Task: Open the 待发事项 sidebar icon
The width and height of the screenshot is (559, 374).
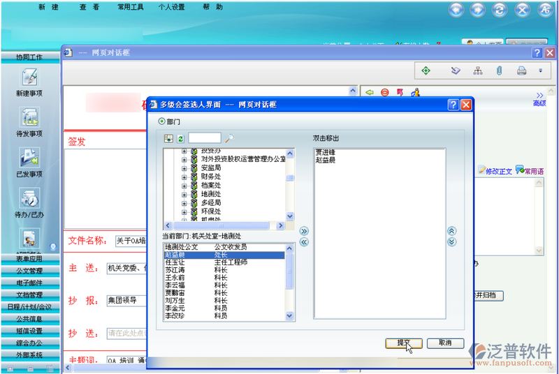Action: (x=29, y=117)
